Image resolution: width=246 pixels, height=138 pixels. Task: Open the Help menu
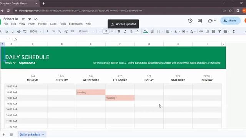88,24
